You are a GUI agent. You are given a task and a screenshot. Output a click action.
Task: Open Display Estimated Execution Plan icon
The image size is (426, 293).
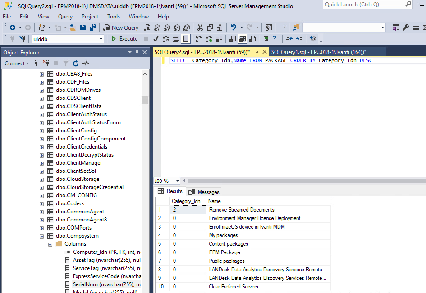tap(165, 38)
